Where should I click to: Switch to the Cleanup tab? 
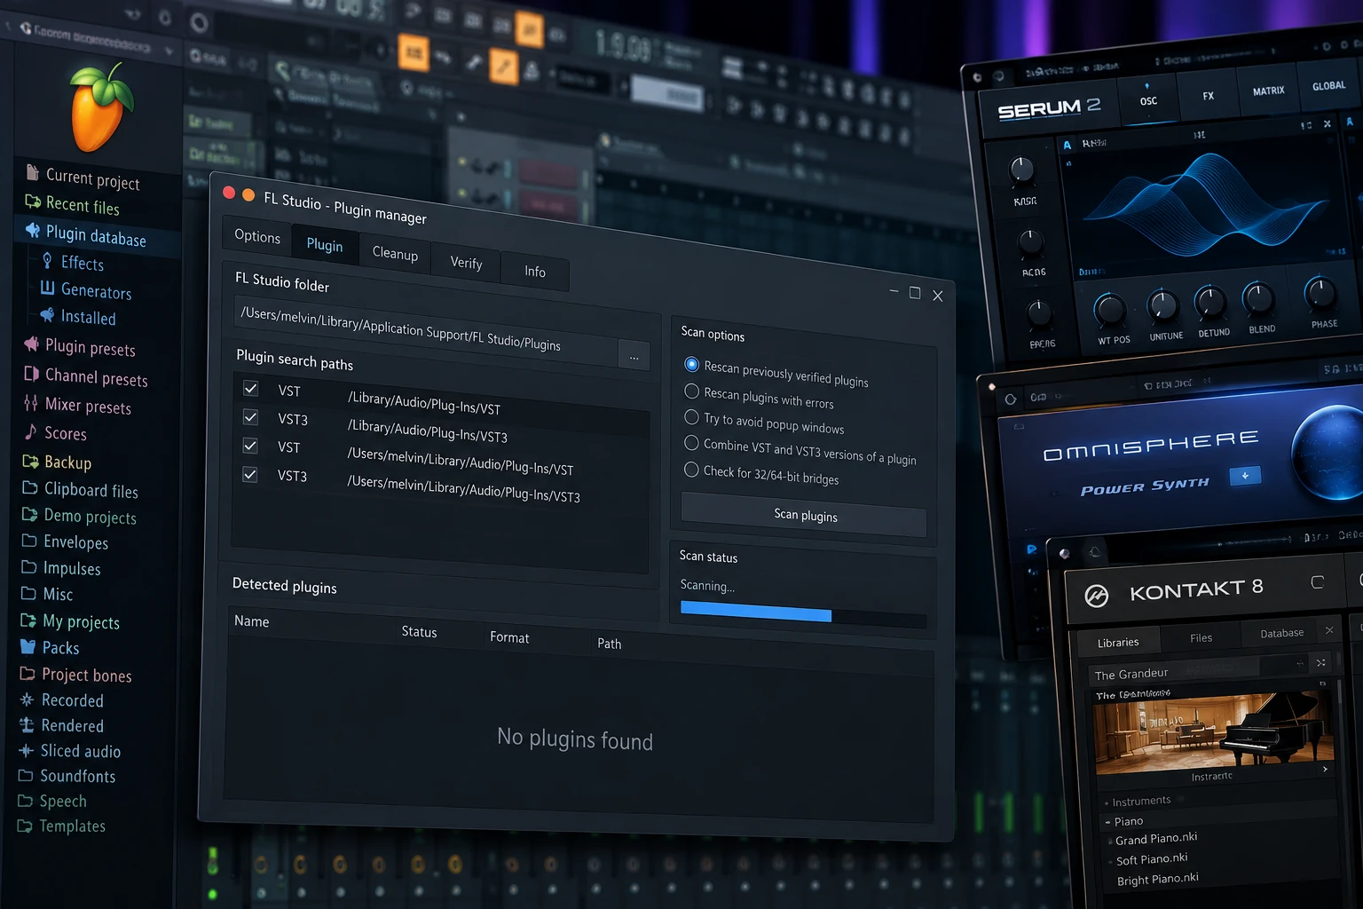[395, 253]
